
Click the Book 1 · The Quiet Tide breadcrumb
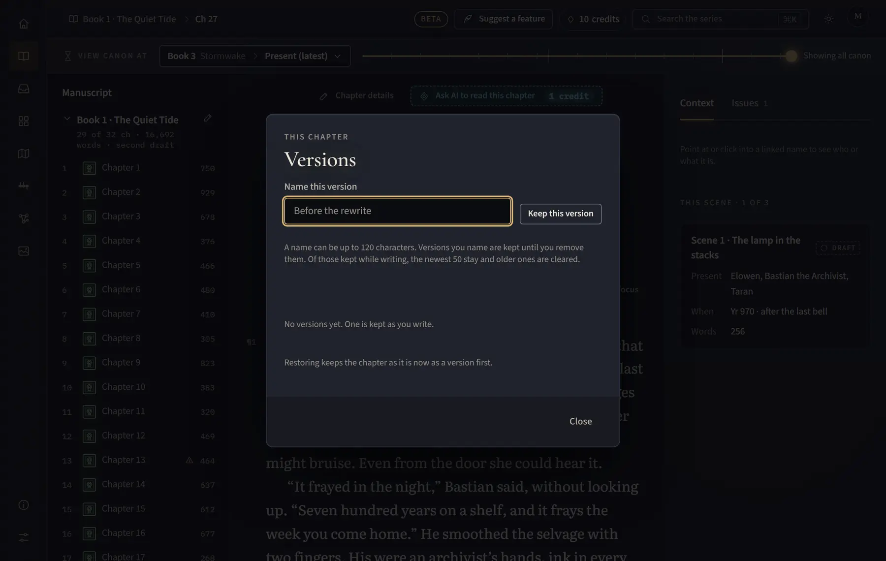(123, 19)
